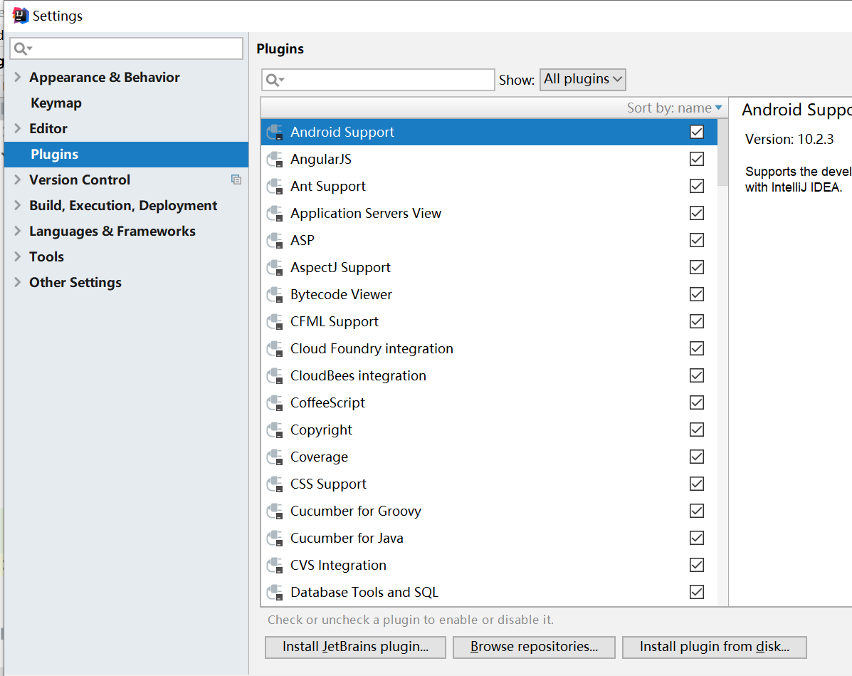852x676 pixels.
Task: Click the settings search magnifier icon
Action: (22, 49)
